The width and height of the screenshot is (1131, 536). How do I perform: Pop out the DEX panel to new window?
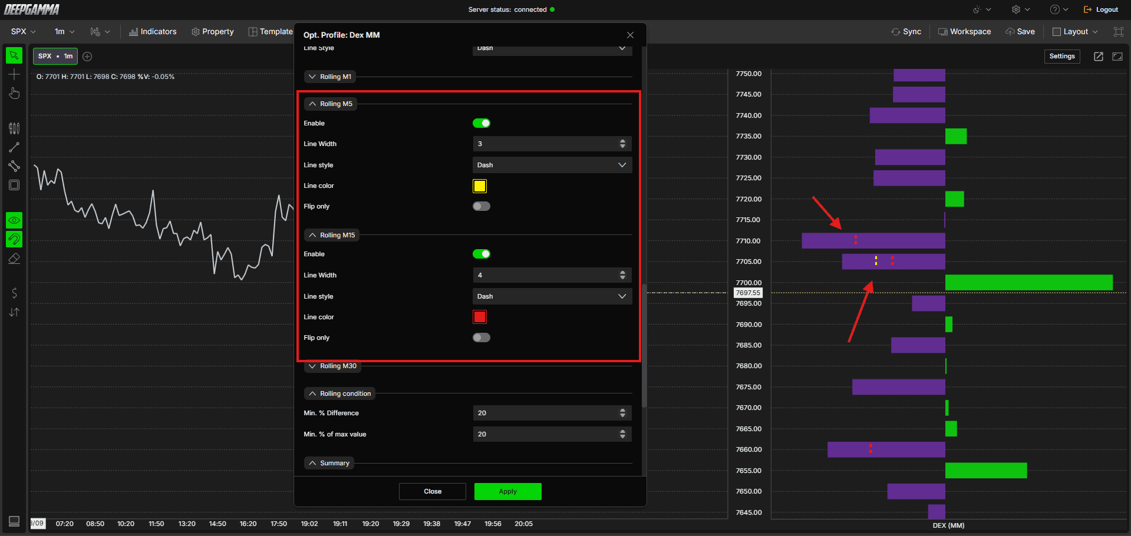pyautogui.click(x=1099, y=57)
